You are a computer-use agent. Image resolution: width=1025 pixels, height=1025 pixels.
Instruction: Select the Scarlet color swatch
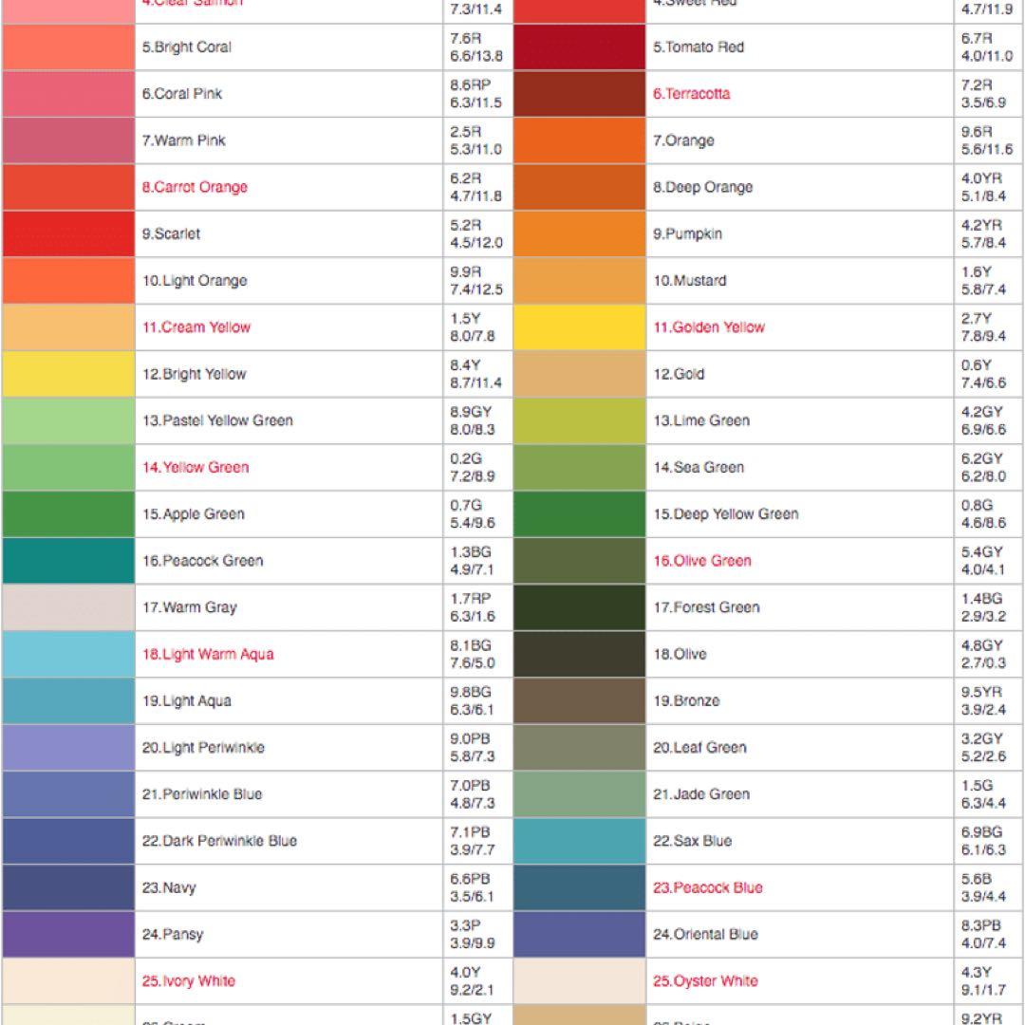[x=68, y=234]
